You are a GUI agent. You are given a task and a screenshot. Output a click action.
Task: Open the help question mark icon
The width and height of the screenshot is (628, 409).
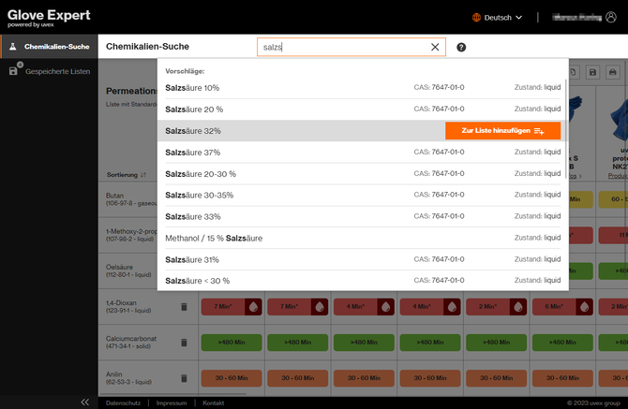(x=461, y=47)
